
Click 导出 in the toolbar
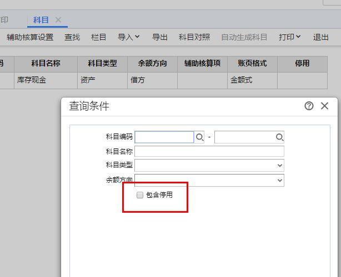tap(160, 37)
